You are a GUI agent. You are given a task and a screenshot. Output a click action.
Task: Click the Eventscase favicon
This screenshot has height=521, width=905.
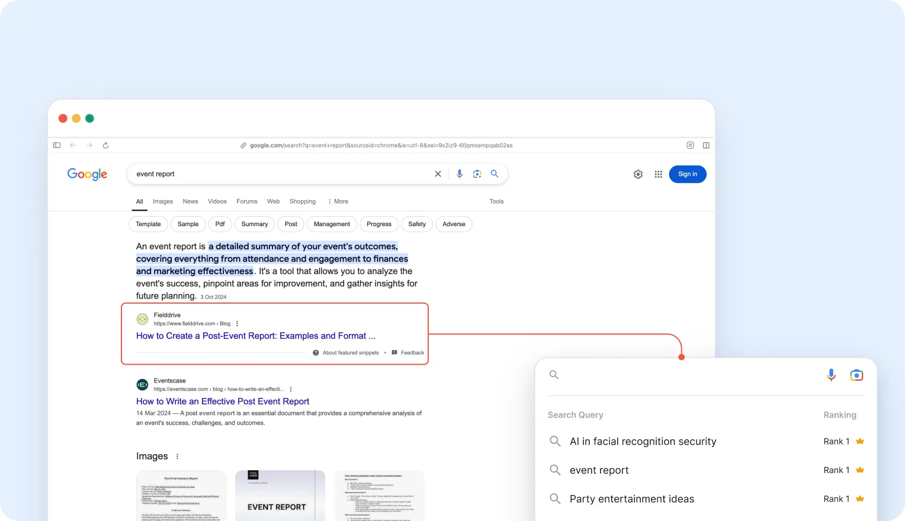click(143, 385)
